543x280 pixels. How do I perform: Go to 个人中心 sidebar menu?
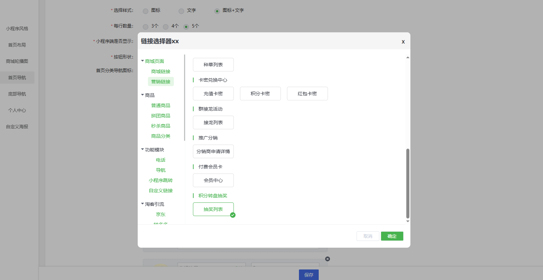[17, 110]
